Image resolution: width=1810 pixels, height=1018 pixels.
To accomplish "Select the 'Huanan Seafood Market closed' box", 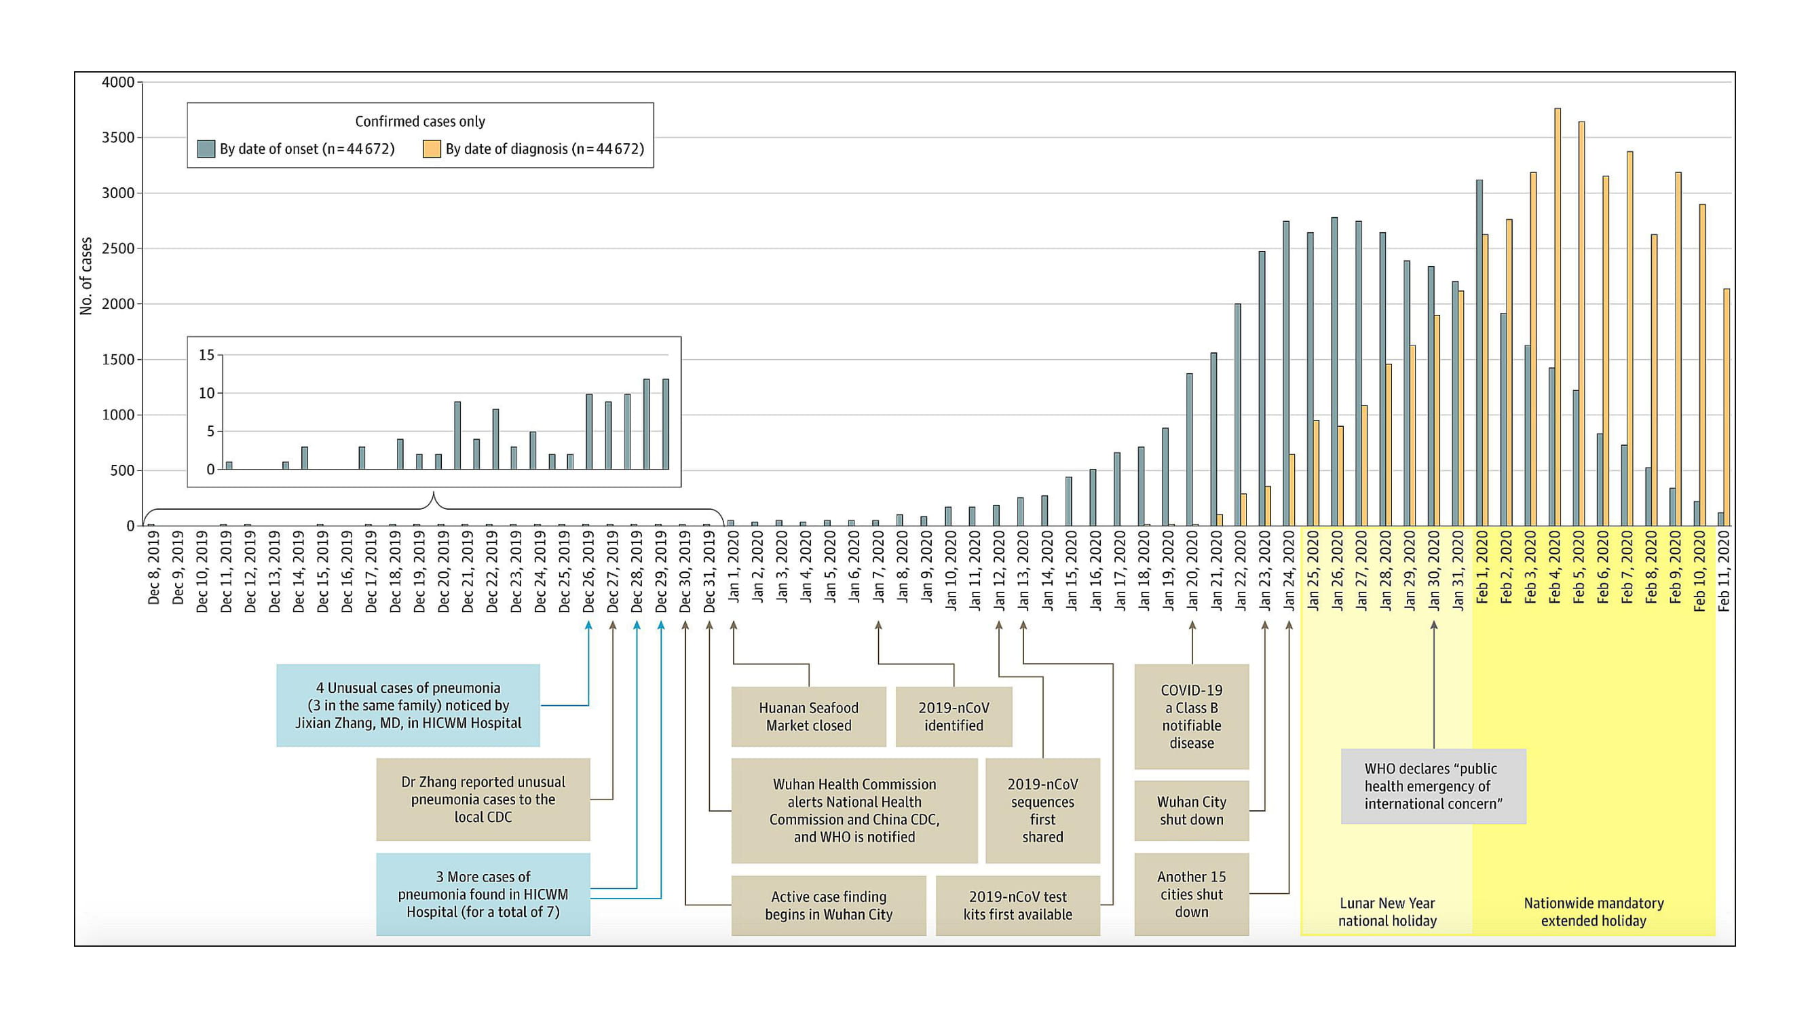I will click(x=808, y=717).
